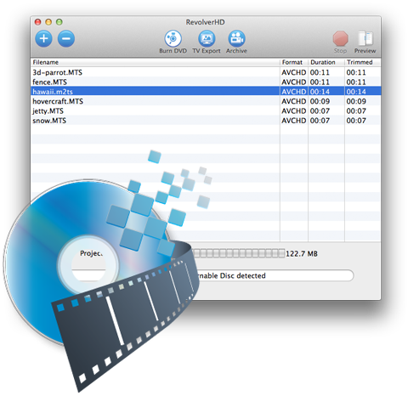Click the 00:09 trimmed value of hovercraft.MTS
408x396 pixels.
(x=356, y=101)
